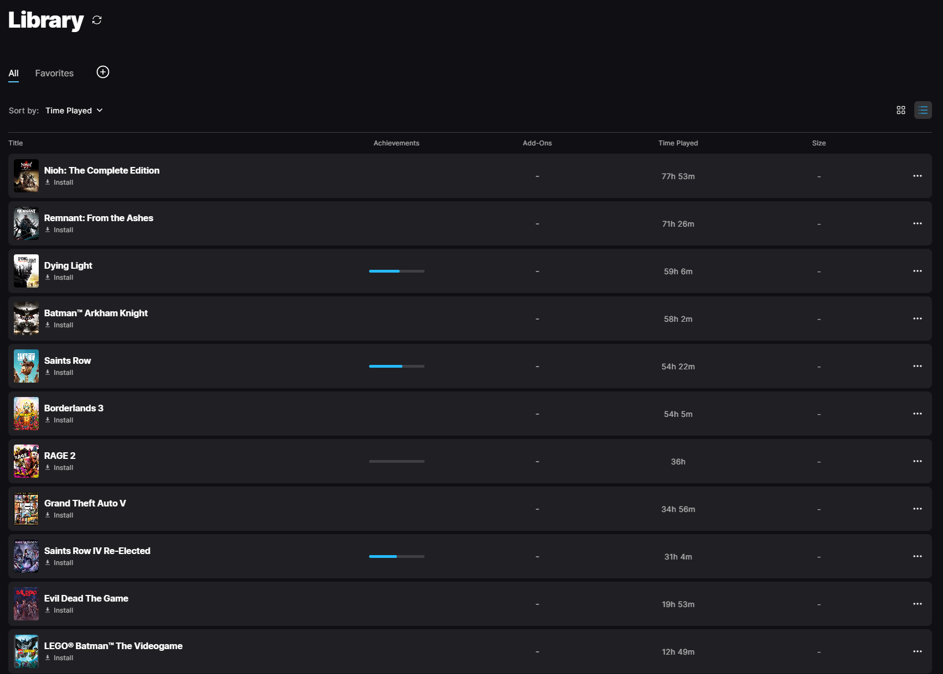Image resolution: width=943 pixels, height=674 pixels.
Task: Open the options menu for Batman Arkham Knight
Action: point(918,318)
